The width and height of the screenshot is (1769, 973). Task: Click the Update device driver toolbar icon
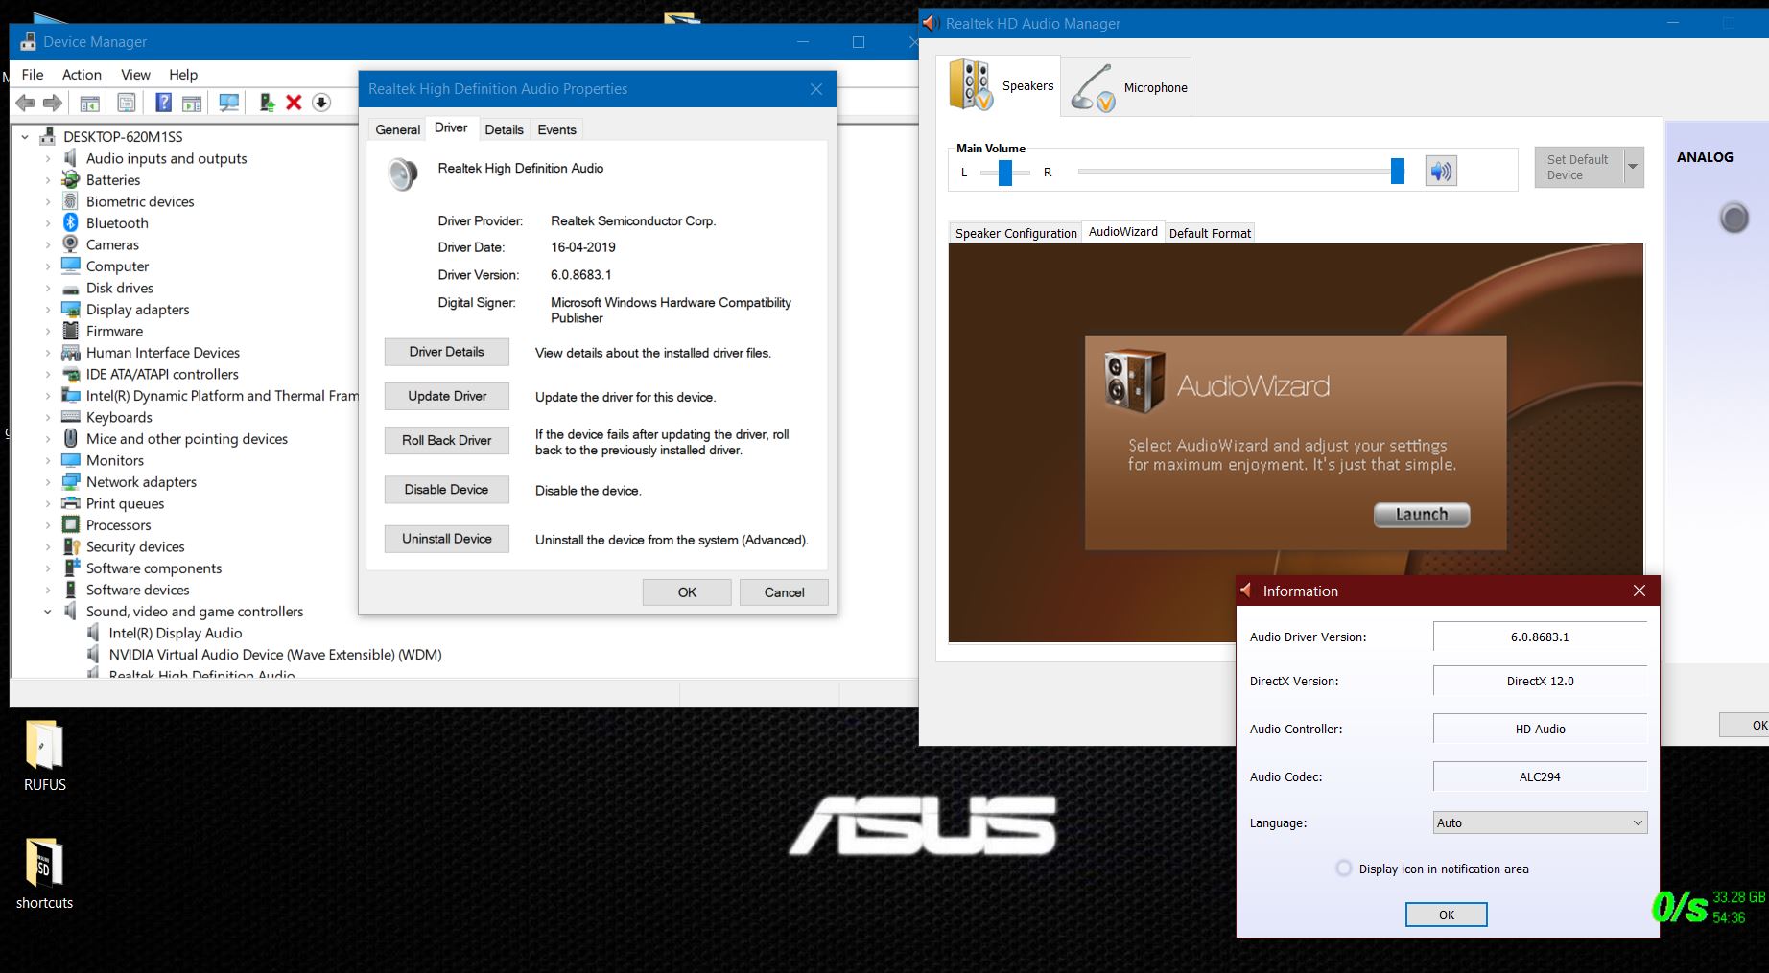(x=268, y=103)
